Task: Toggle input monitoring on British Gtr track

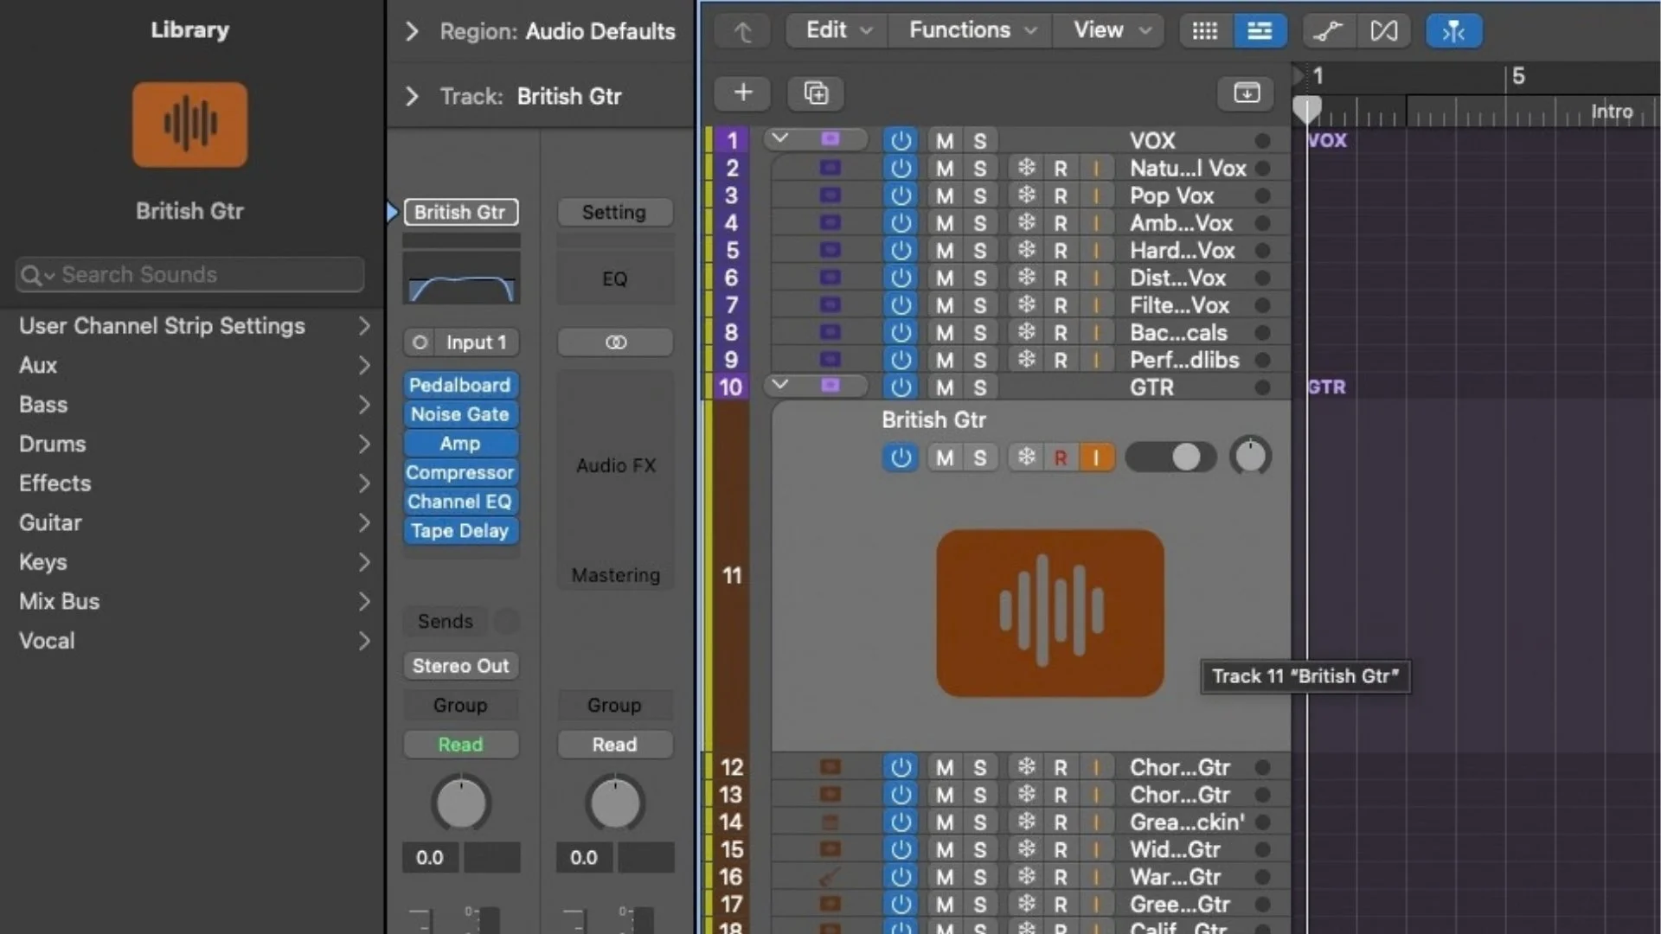Action: tap(1096, 457)
